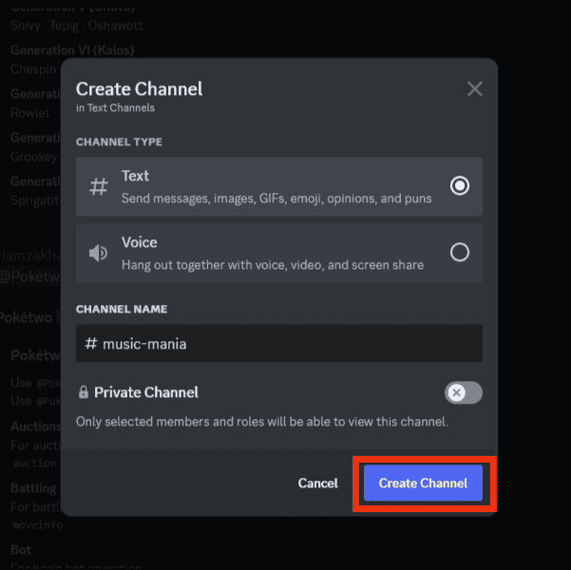Close the Create Channel dialog with X
This screenshot has height=570, width=571.
pos(475,88)
